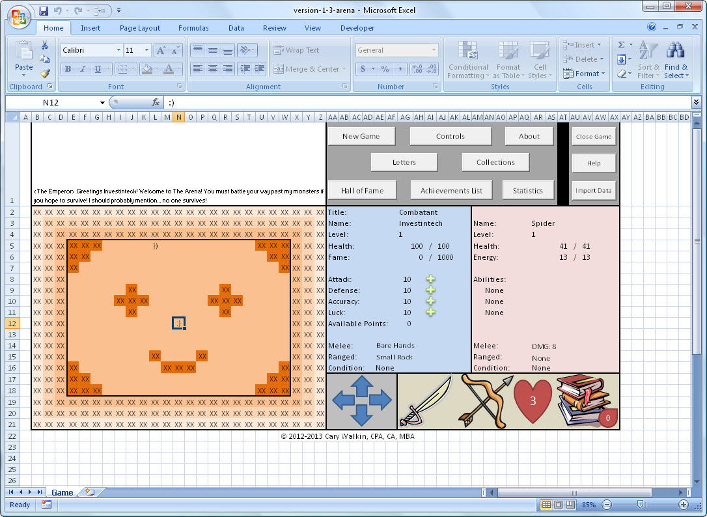Screen dimensions: 707x517
Task: Expand the formula bar
Action: click(696, 102)
